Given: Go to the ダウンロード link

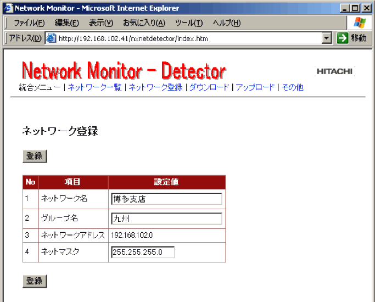Looking at the screenshot, I should click(x=209, y=87).
